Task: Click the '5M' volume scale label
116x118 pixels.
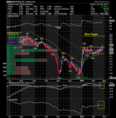Action: 5,75
